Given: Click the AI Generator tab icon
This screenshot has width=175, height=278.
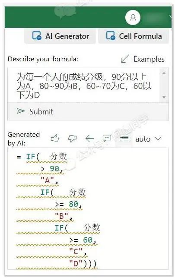Looking at the screenshot, I should [x=37, y=36].
